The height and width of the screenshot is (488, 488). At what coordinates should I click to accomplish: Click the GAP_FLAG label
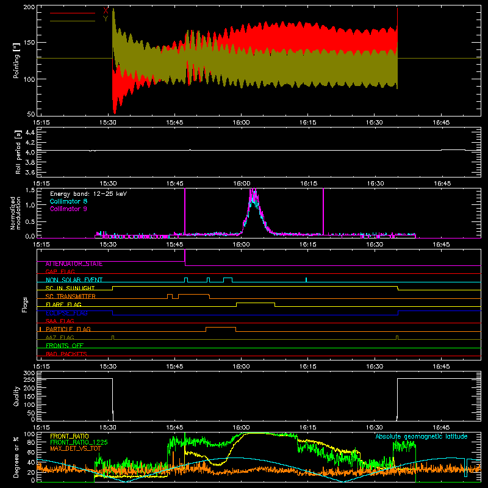point(60,271)
